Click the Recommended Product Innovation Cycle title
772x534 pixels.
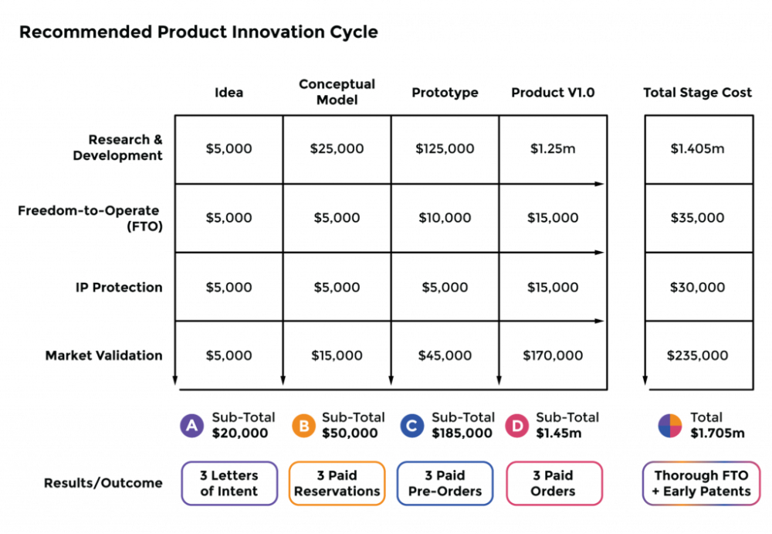coord(198,32)
